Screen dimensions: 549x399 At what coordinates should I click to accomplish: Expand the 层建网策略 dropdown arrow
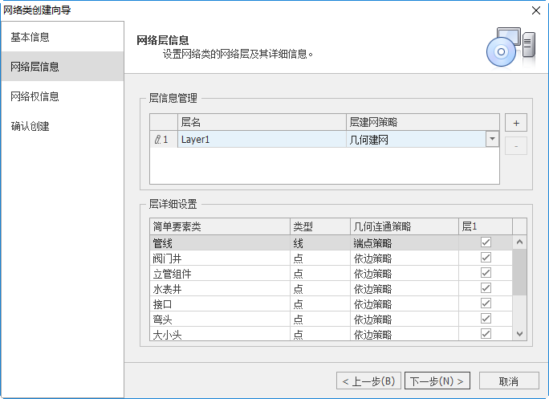491,140
